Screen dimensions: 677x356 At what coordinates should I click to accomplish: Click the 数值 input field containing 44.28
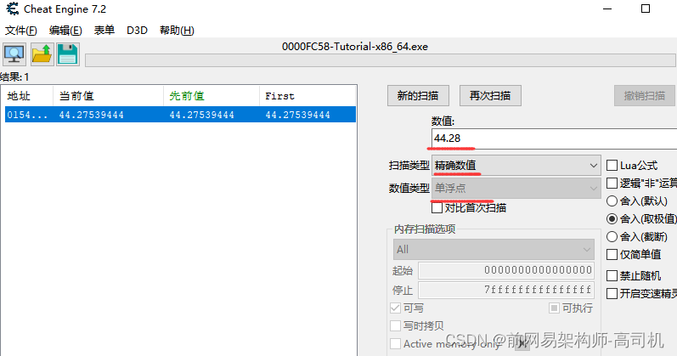click(554, 138)
